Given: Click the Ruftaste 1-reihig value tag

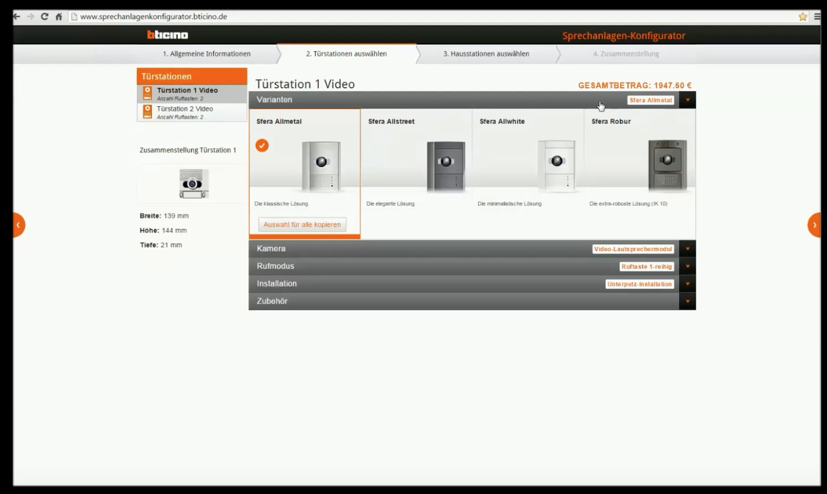Looking at the screenshot, I should point(647,266).
